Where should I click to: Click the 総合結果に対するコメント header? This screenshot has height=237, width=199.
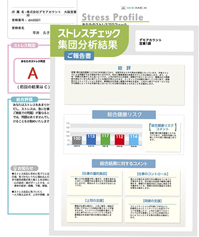tap(123, 163)
